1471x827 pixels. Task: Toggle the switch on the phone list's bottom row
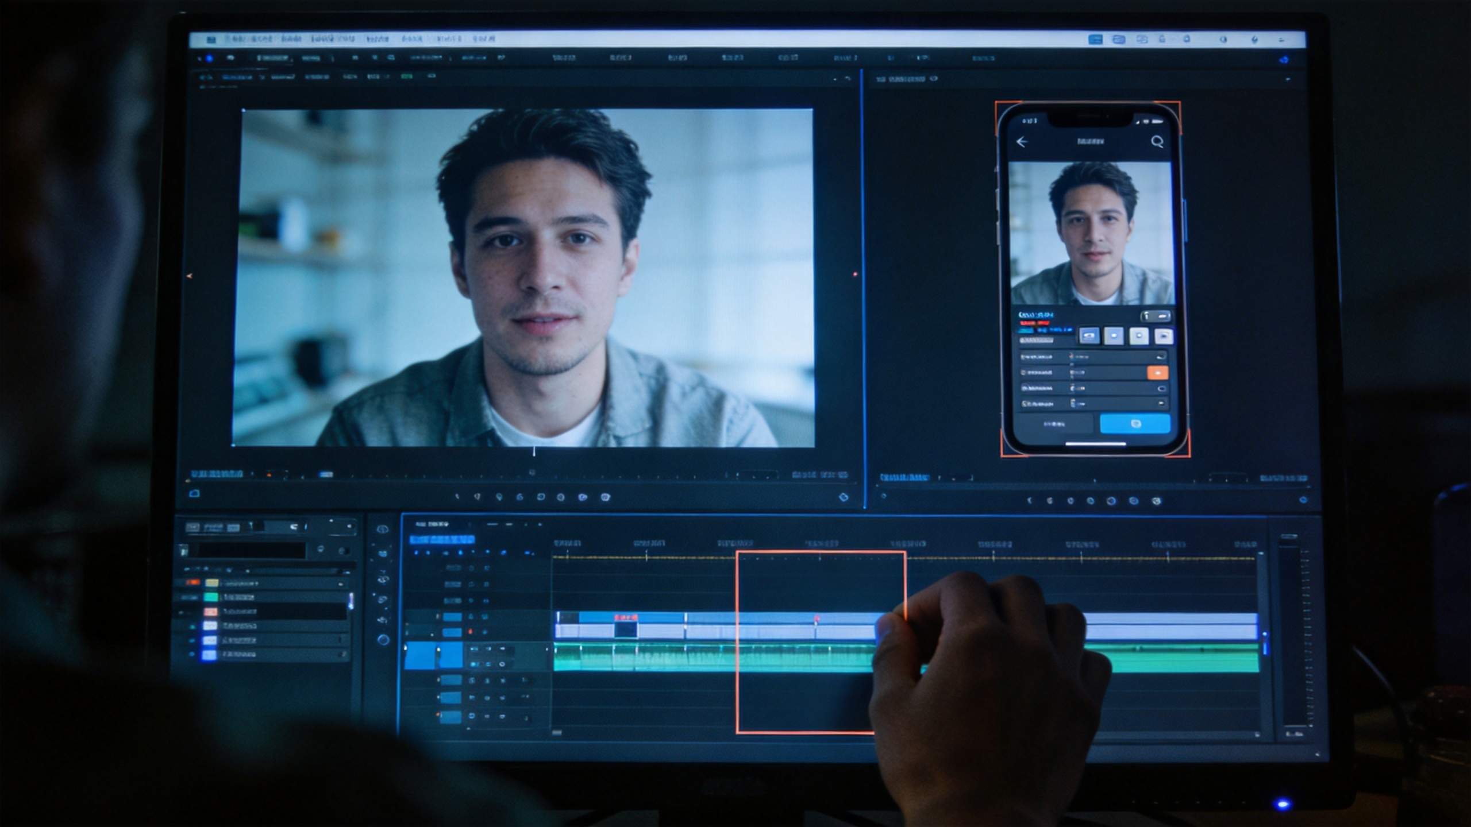1161,404
